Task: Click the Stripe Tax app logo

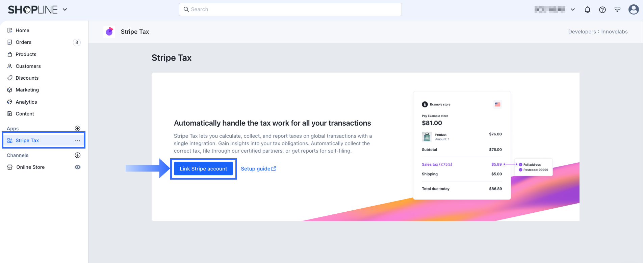Action: (109, 32)
